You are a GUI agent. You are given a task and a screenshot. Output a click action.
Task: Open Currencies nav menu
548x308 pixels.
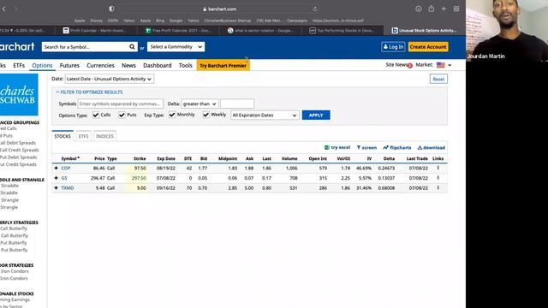pos(100,65)
